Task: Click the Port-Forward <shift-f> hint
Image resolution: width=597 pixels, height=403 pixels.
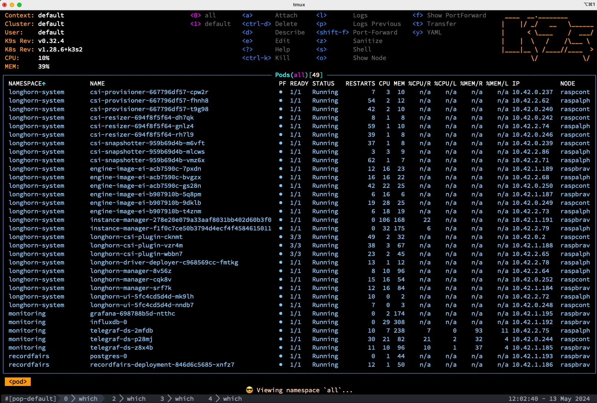Action: click(x=357, y=32)
